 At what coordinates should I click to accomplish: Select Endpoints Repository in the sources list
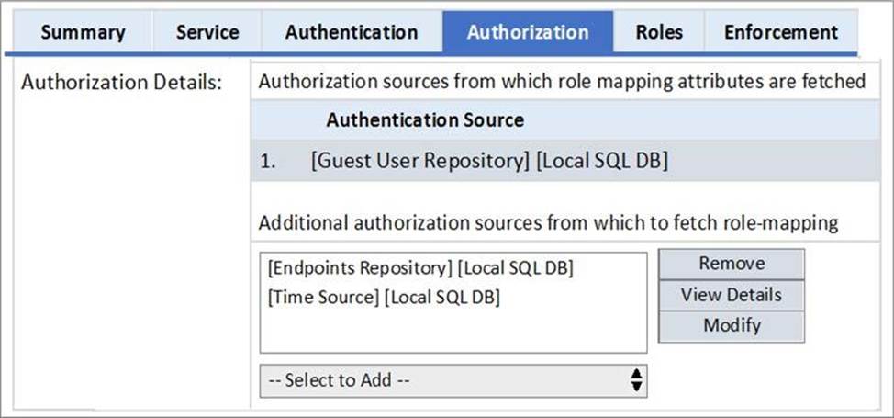tap(420, 269)
